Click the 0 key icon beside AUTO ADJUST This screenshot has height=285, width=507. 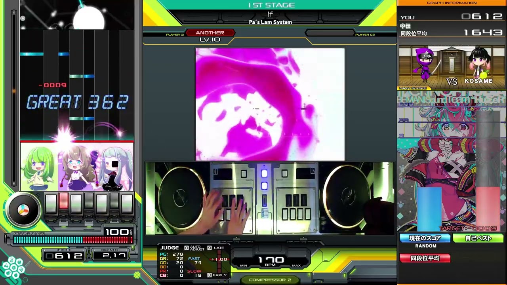187,248
